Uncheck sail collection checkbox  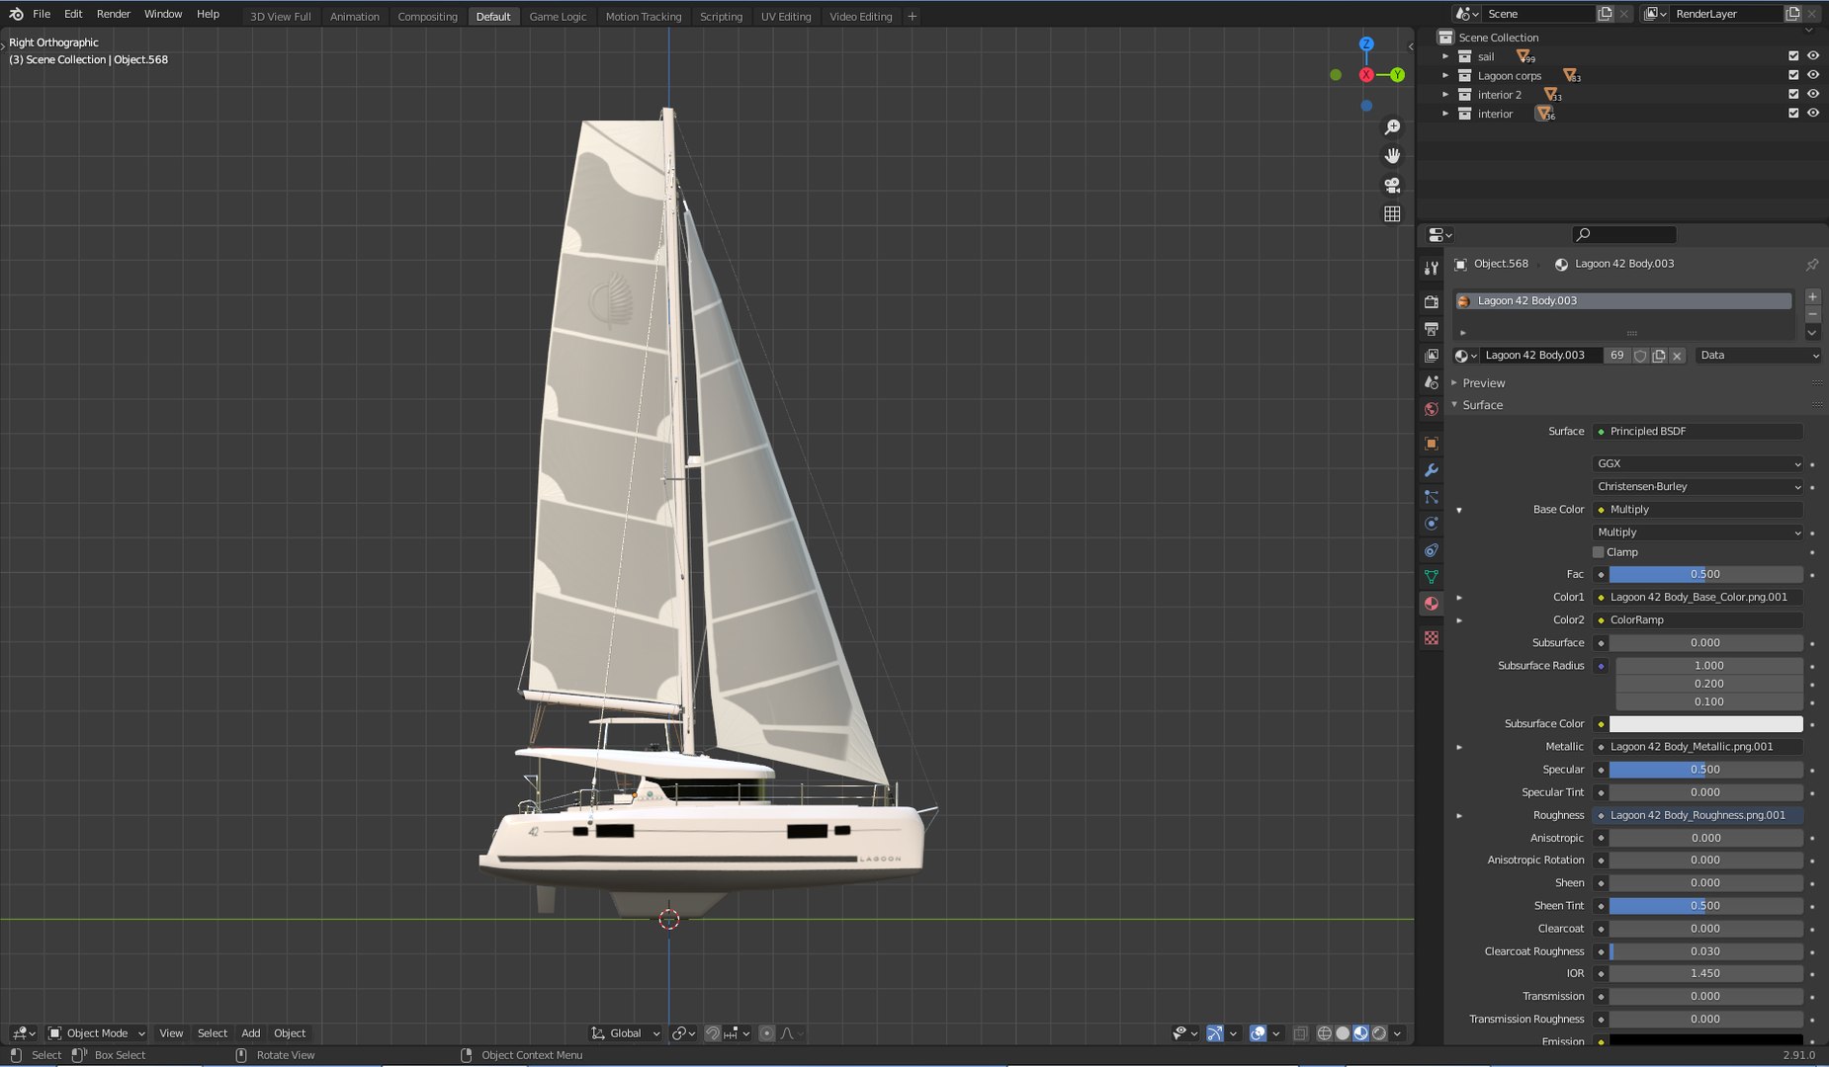click(x=1793, y=56)
